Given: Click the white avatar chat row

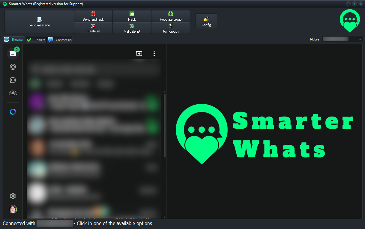Looking at the screenshot, I should click(94, 192).
